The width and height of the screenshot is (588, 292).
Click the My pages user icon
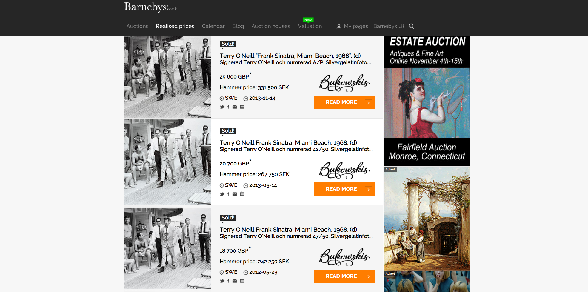click(x=339, y=27)
